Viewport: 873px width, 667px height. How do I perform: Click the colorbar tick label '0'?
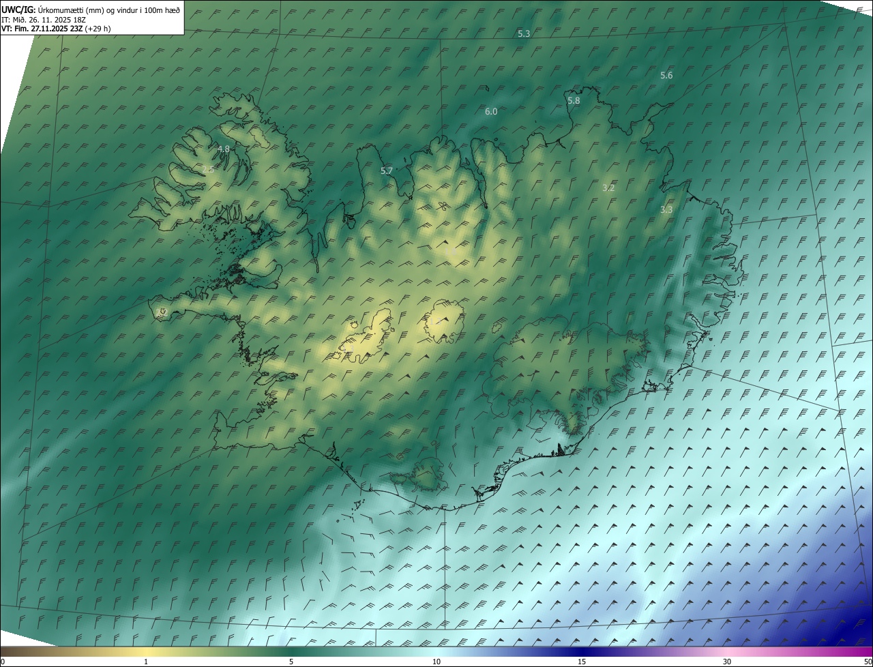(x=3, y=662)
